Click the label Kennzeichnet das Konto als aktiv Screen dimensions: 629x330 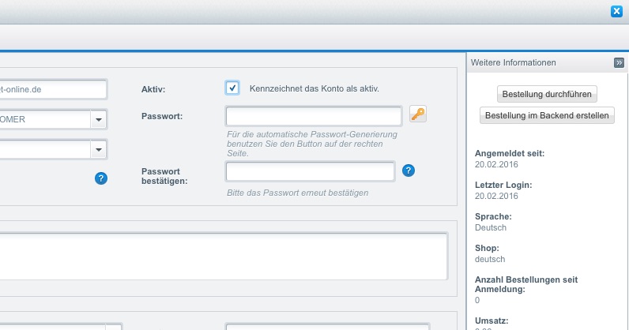click(314, 88)
